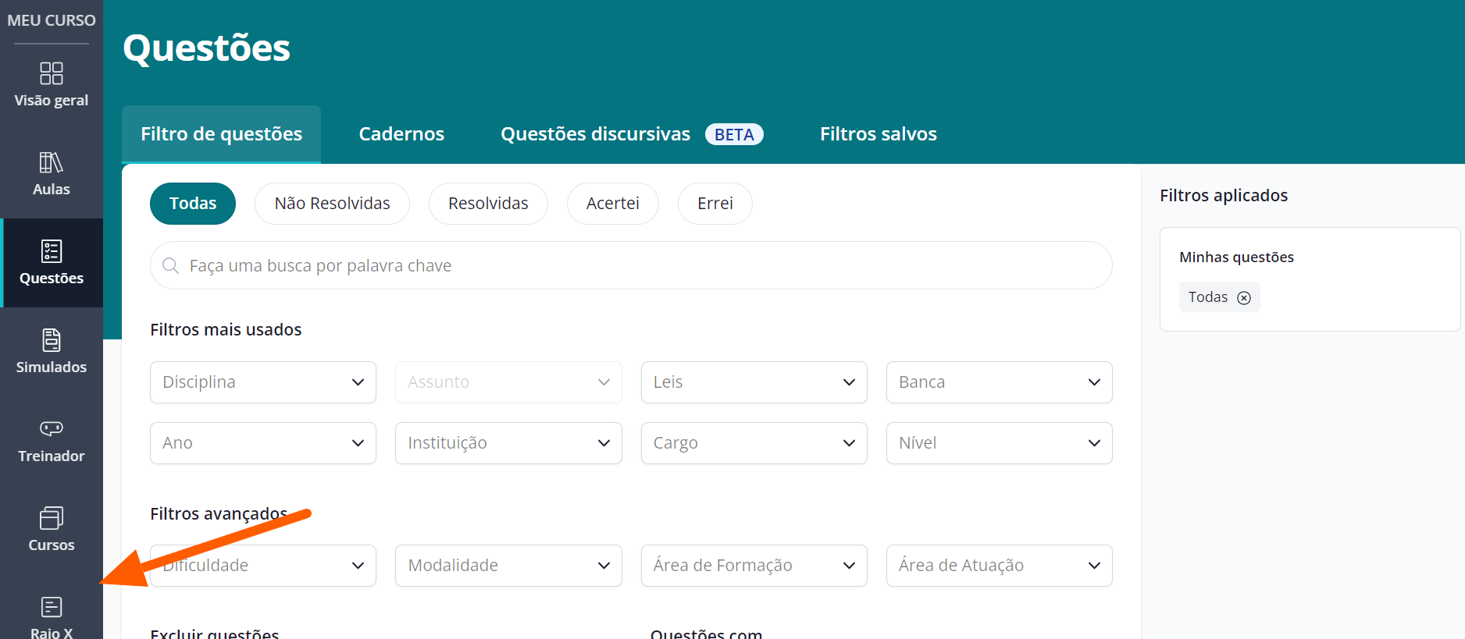Expand the Cargo dropdown
Screen dimensions: 1465x639
754,443
